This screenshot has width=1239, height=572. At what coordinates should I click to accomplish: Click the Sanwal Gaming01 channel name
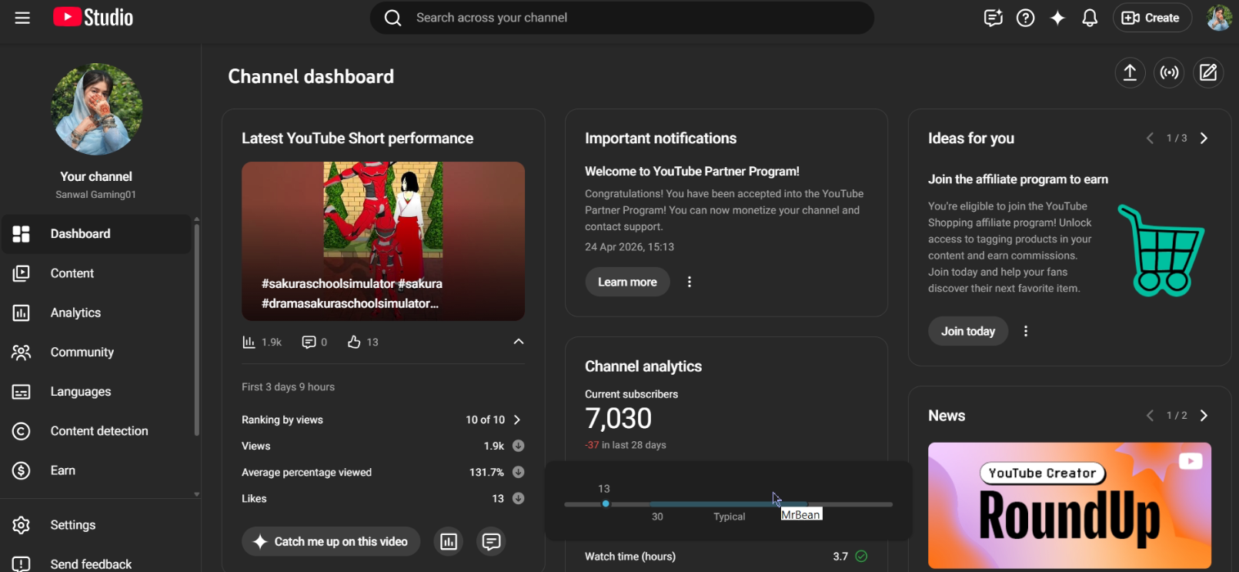[96, 195]
